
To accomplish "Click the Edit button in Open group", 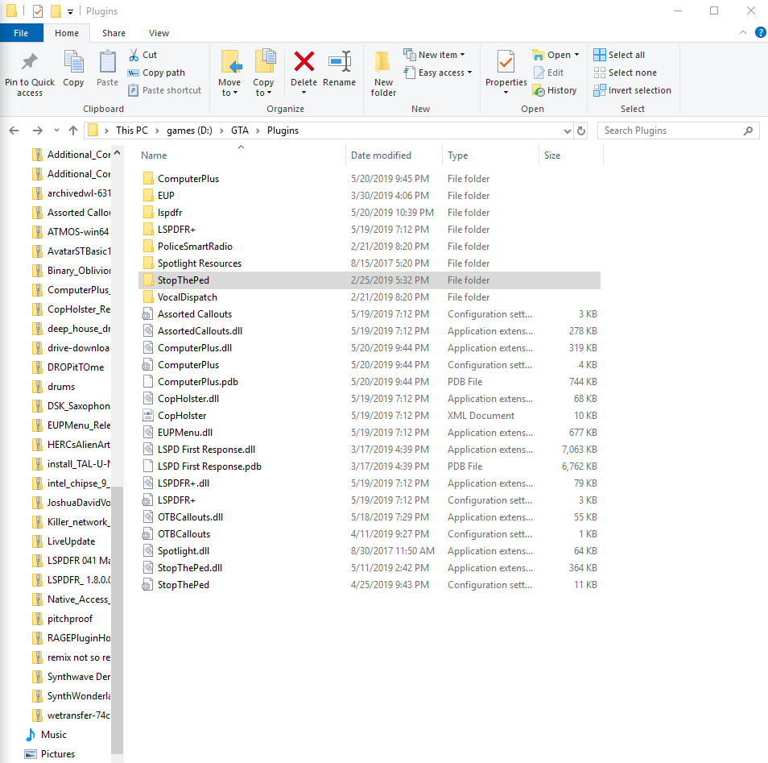I will click(548, 73).
